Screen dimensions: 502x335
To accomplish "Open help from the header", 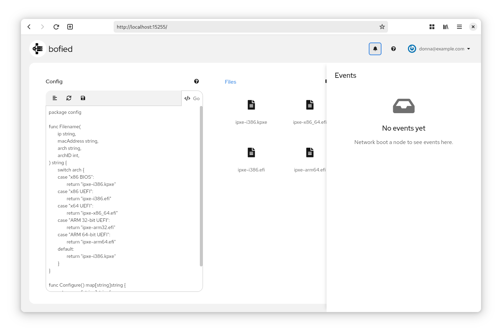I will tap(393, 49).
